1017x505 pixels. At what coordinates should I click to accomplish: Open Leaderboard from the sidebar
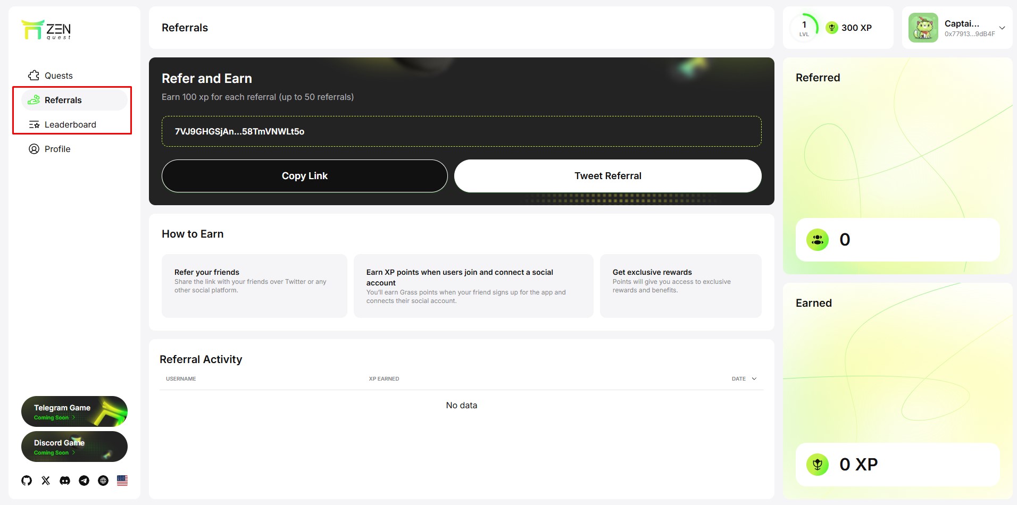(x=70, y=124)
